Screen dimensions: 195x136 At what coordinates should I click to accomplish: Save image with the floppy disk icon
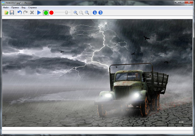click(x=12, y=13)
